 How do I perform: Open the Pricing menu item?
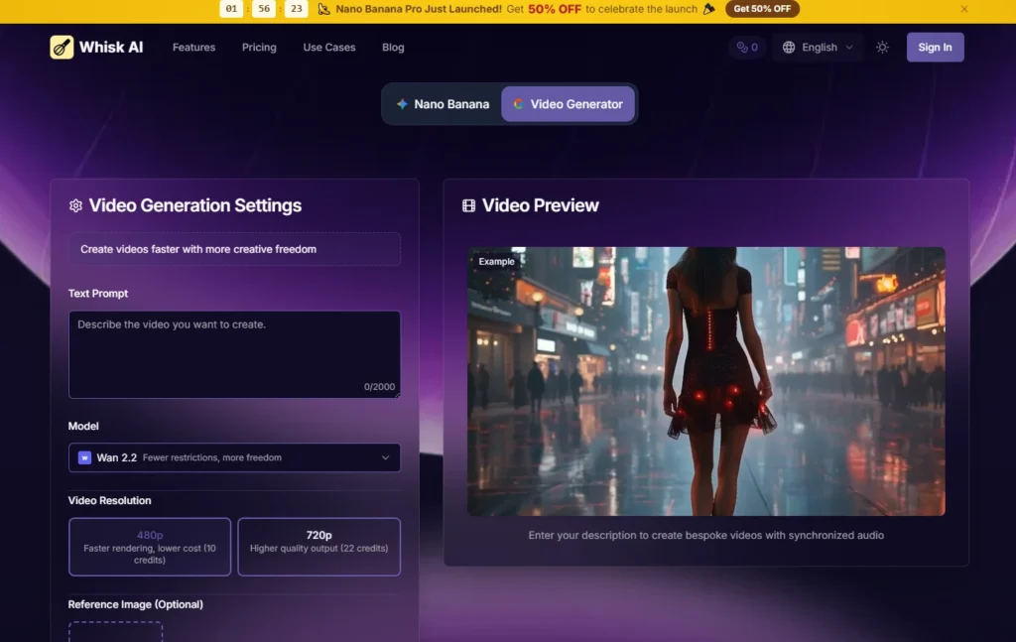pos(259,48)
